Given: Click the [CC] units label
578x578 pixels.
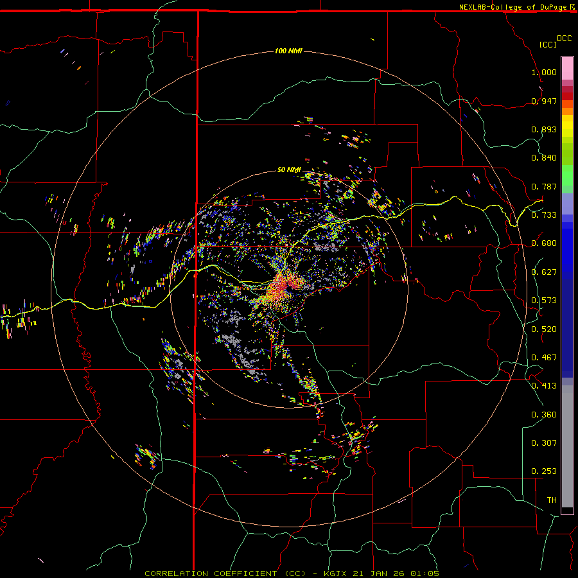Looking at the screenshot, I should click(x=548, y=44).
